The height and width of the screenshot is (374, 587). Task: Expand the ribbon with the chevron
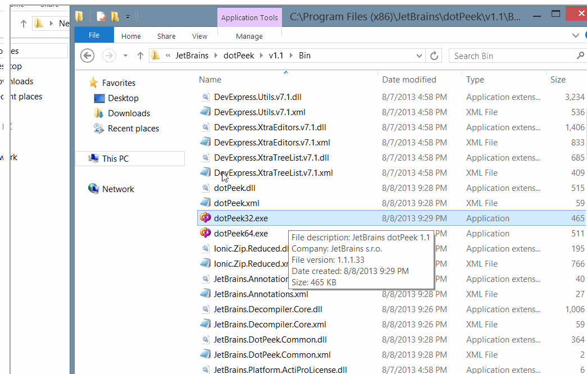[576, 35]
